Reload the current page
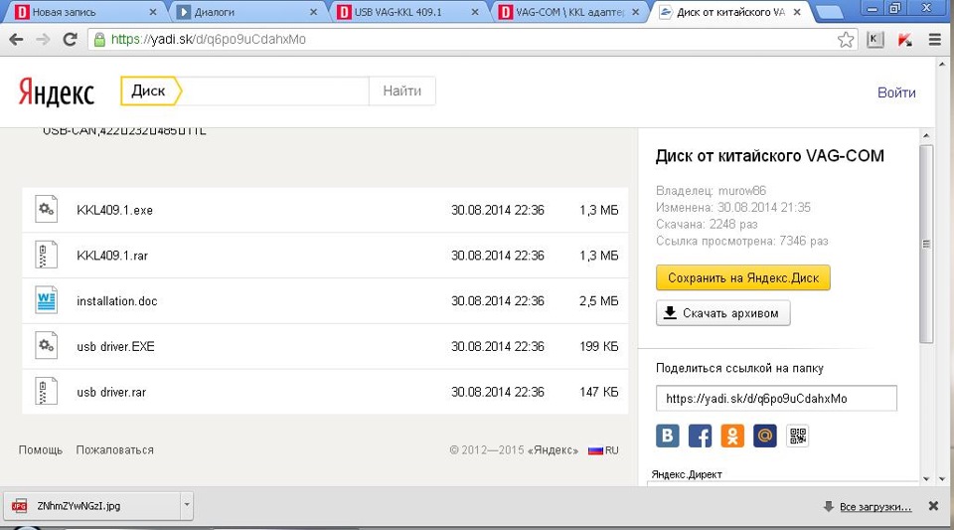The height and width of the screenshot is (530, 954). (x=70, y=40)
